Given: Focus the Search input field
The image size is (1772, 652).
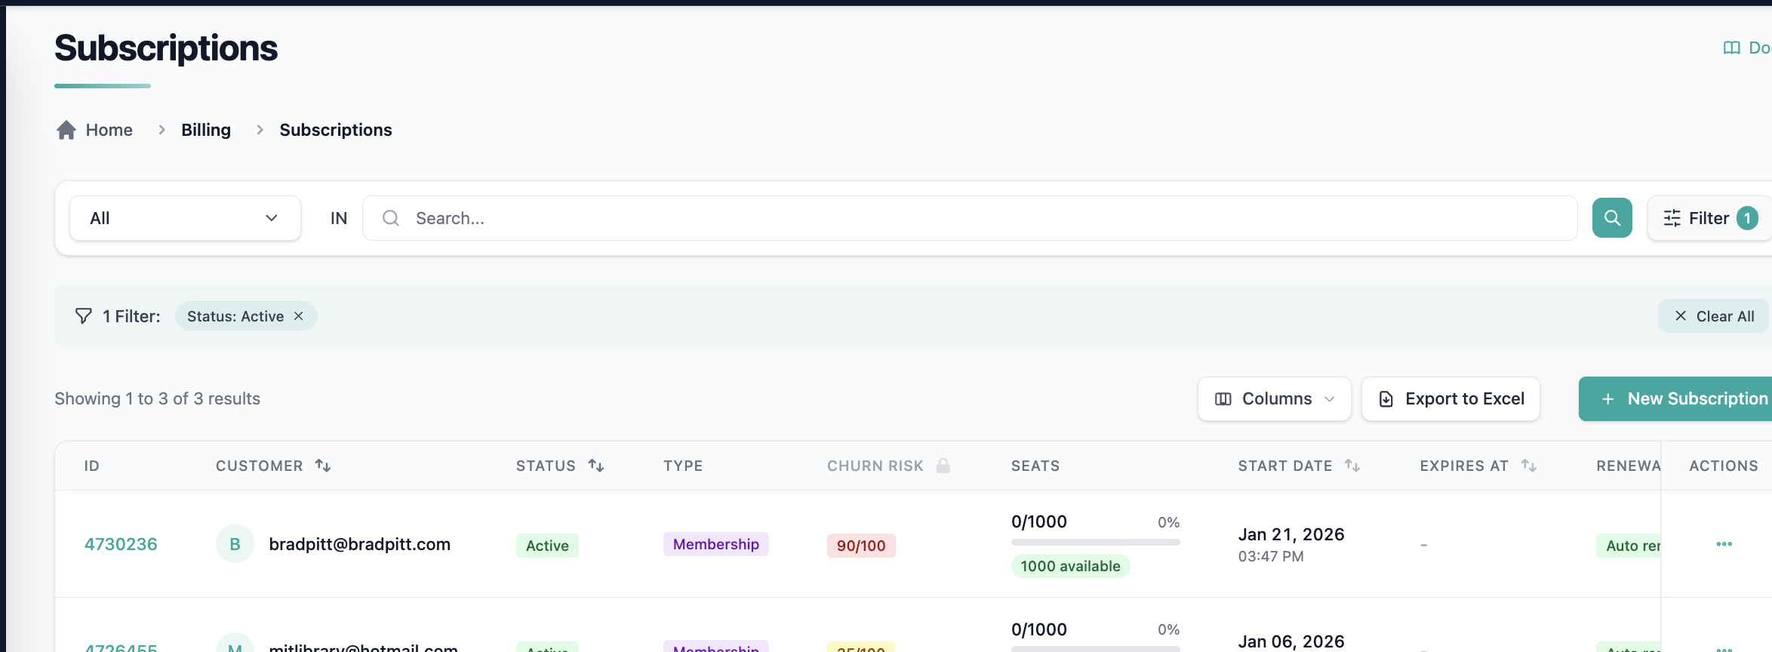Looking at the screenshot, I should [970, 218].
